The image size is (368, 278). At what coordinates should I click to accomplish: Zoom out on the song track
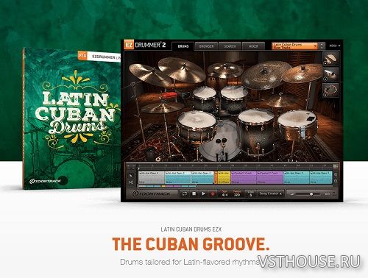(336, 181)
